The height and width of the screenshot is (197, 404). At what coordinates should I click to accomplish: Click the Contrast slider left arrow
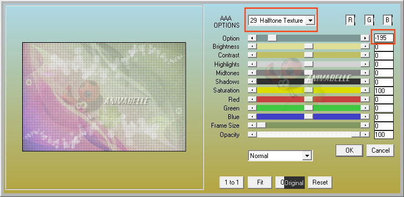(x=252, y=55)
